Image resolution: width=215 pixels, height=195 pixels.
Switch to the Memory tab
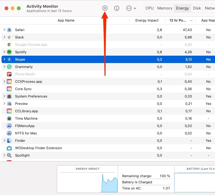(x=165, y=8)
